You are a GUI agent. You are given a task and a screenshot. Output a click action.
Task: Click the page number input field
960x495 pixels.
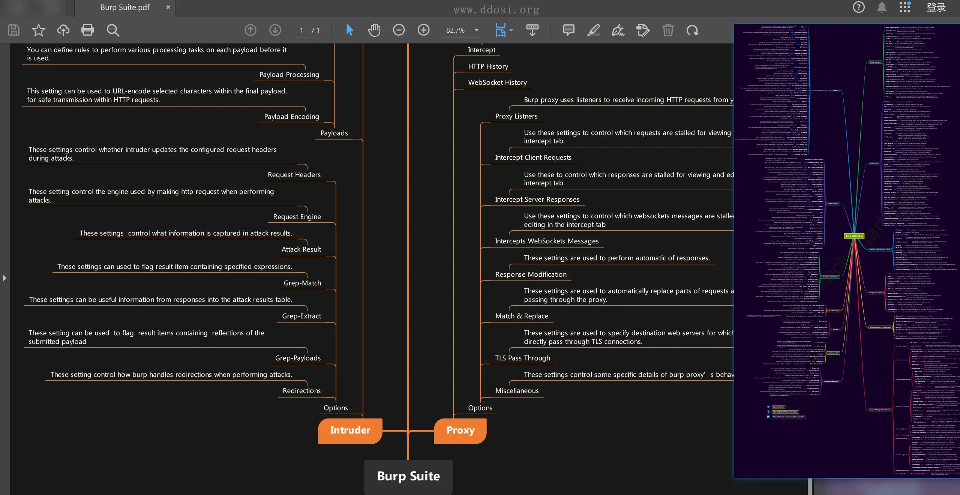(301, 30)
